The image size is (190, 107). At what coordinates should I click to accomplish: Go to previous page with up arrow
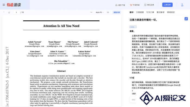4,12
